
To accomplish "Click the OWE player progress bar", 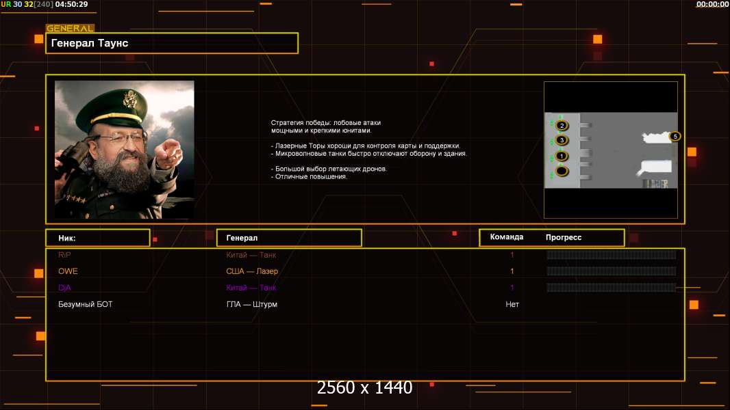I will tap(612, 271).
